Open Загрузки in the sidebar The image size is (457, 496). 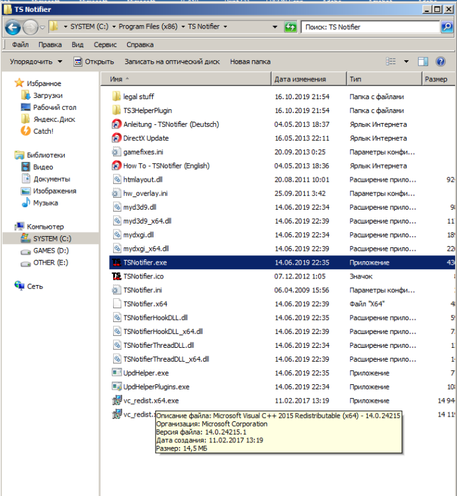(x=48, y=95)
